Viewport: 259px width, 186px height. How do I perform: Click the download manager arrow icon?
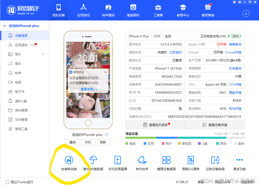tap(246, 13)
